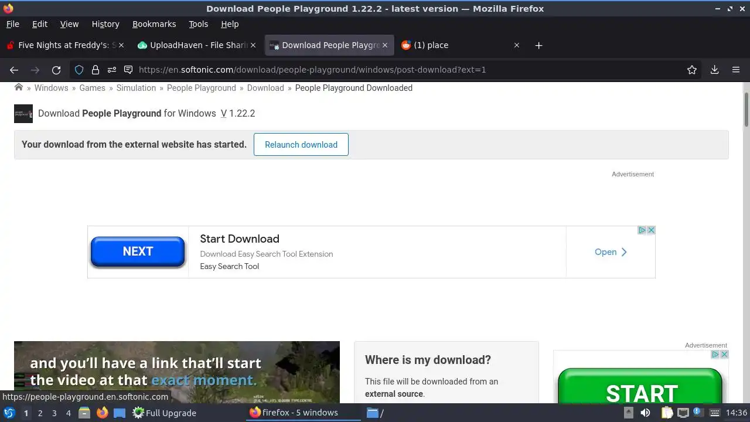750x422 pixels.
Task: Click the blue NEXT ad button
Action: click(138, 251)
